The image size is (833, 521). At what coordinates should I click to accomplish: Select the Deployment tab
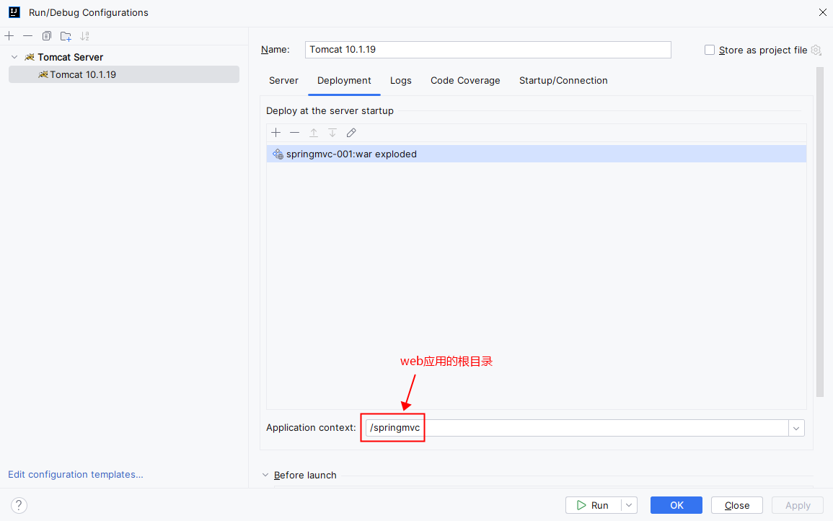[x=344, y=80]
